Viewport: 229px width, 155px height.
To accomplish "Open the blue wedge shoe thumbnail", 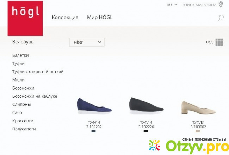I will pos(94,106).
